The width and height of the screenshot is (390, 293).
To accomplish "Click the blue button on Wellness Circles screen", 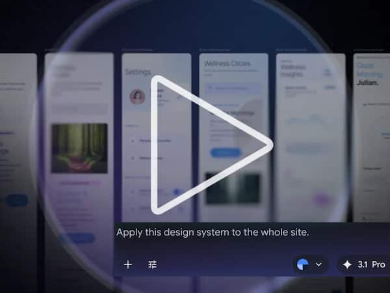I will 226,152.
